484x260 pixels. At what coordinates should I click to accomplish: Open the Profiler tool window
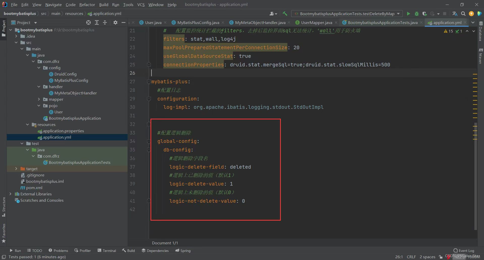[82, 250]
